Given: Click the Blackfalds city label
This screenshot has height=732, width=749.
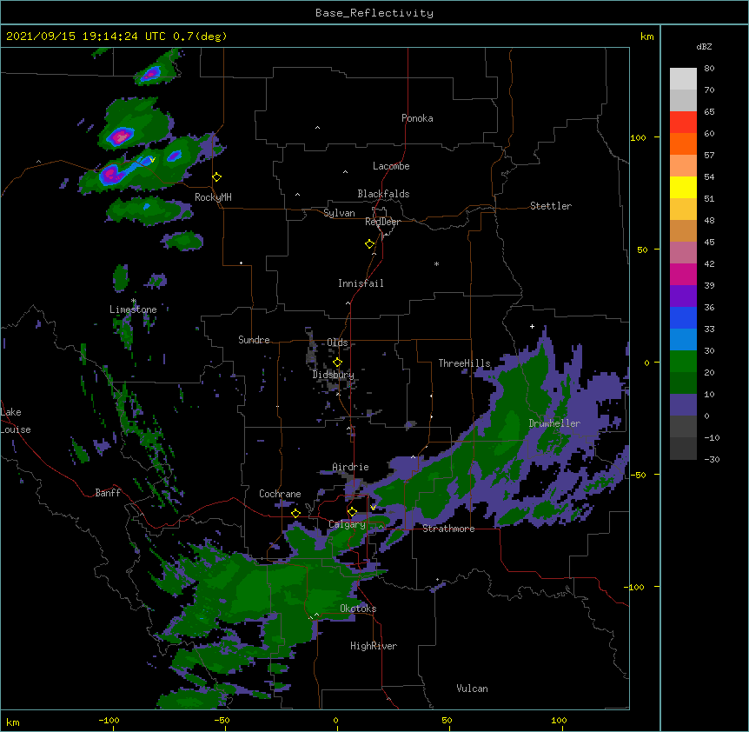Looking at the screenshot, I should [x=383, y=194].
